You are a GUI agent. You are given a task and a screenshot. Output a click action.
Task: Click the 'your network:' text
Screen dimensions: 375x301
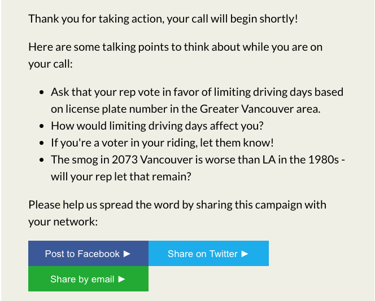[63, 222]
